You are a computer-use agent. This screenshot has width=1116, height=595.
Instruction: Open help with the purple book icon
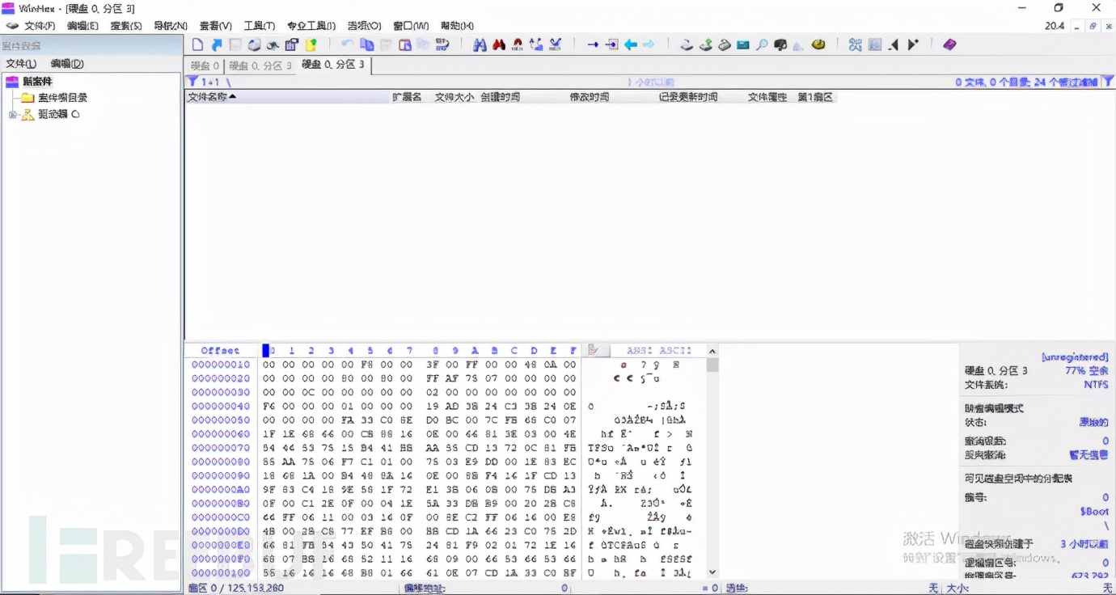(949, 44)
